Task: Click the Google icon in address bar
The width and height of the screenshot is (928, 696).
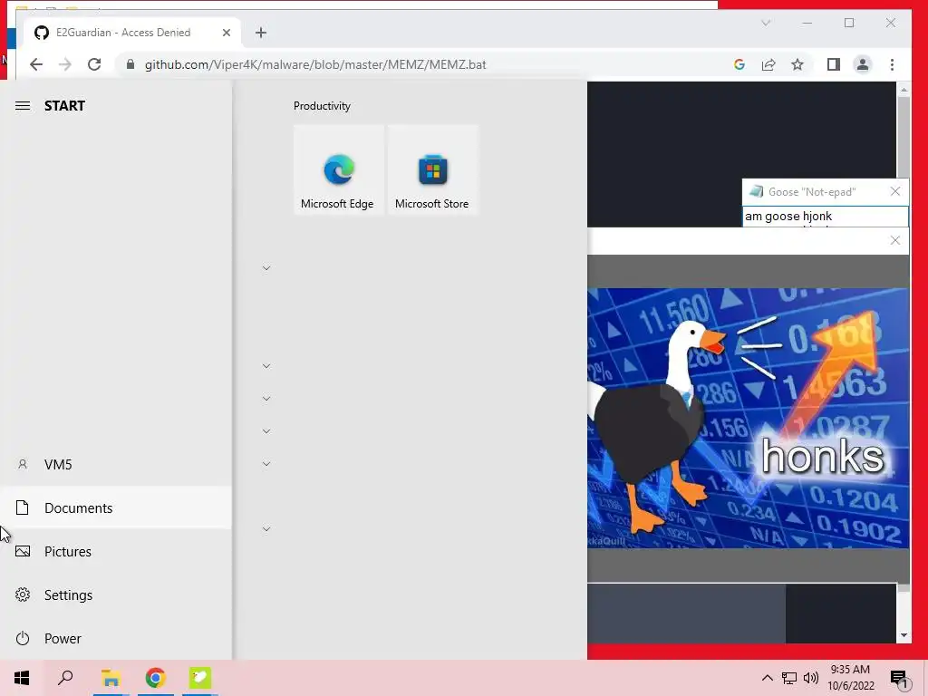Action: (x=739, y=64)
